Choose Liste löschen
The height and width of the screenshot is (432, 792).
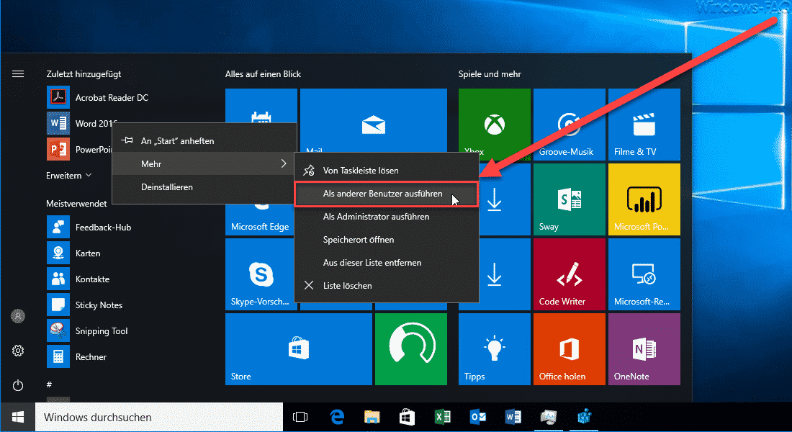tap(387, 285)
